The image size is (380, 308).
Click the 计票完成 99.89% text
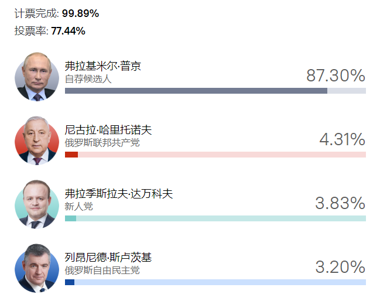57,13
